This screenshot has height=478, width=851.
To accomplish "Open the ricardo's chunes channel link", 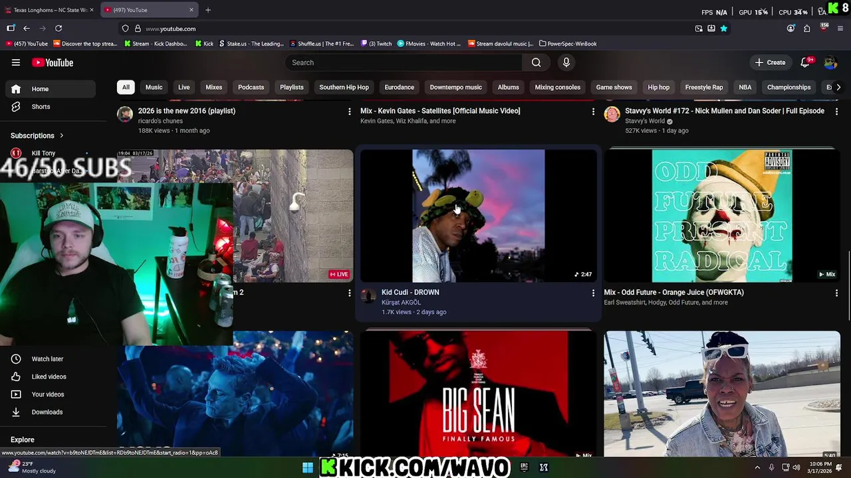I will coord(160,121).
